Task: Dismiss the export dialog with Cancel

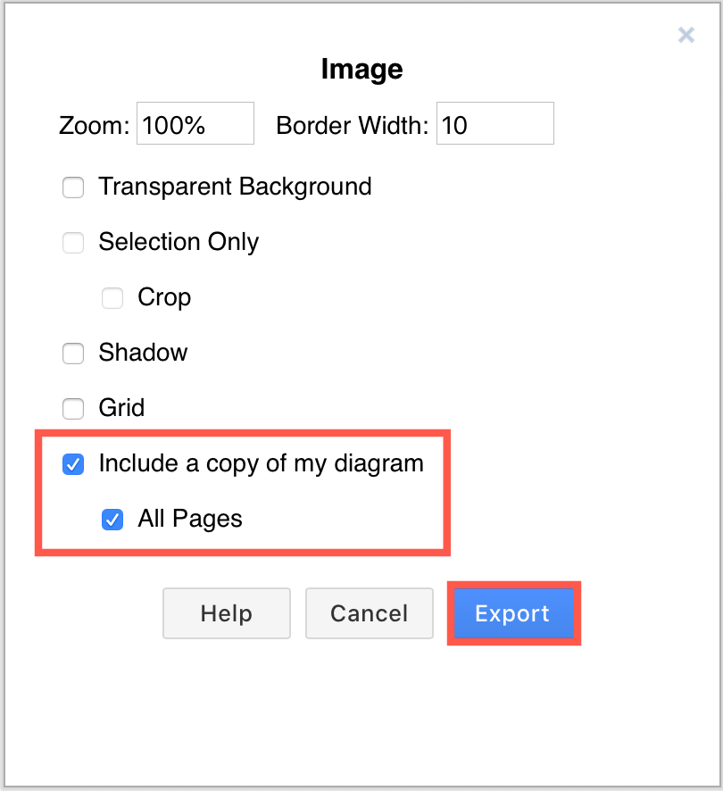Action: [369, 613]
